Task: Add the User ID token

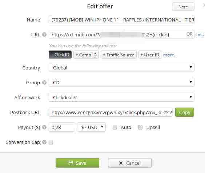Action: point(150,55)
